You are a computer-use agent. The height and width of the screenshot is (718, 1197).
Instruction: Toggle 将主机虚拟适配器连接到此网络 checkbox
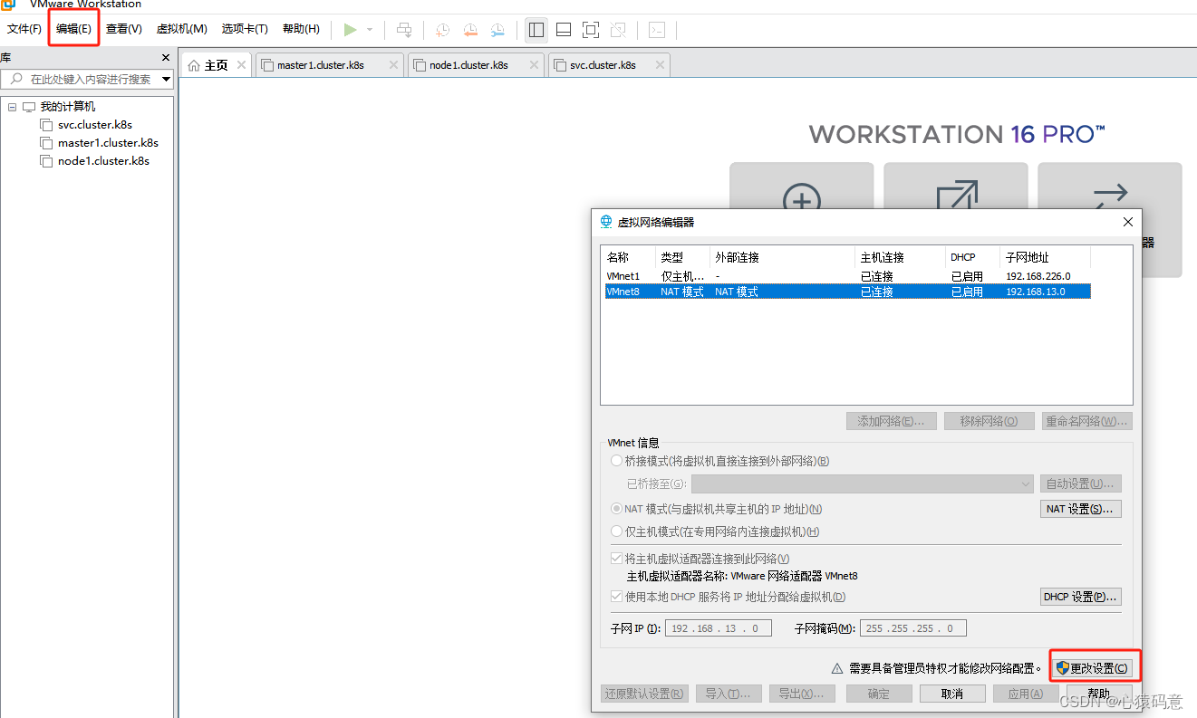(x=617, y=559)
